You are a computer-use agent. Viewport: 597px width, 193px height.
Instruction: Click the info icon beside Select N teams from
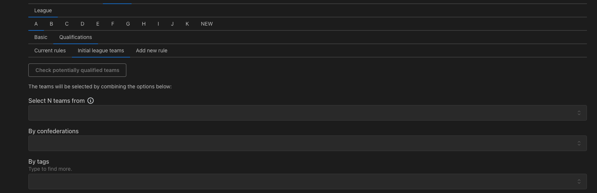[91, 101]
